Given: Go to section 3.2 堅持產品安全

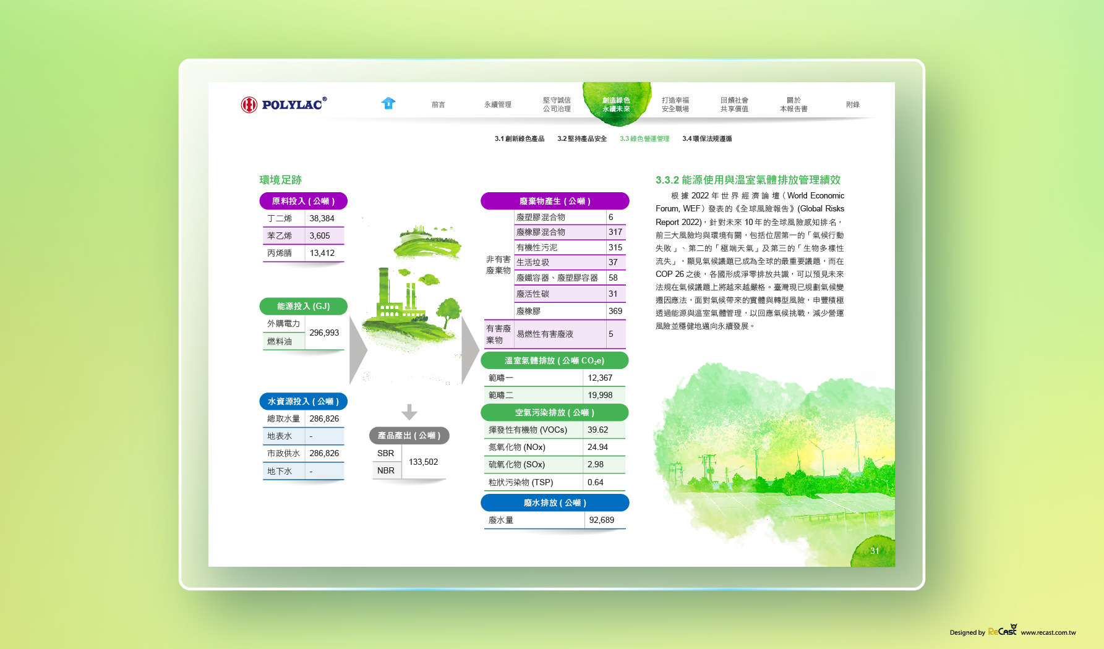Looking at the screenshot, I should 582,138.
